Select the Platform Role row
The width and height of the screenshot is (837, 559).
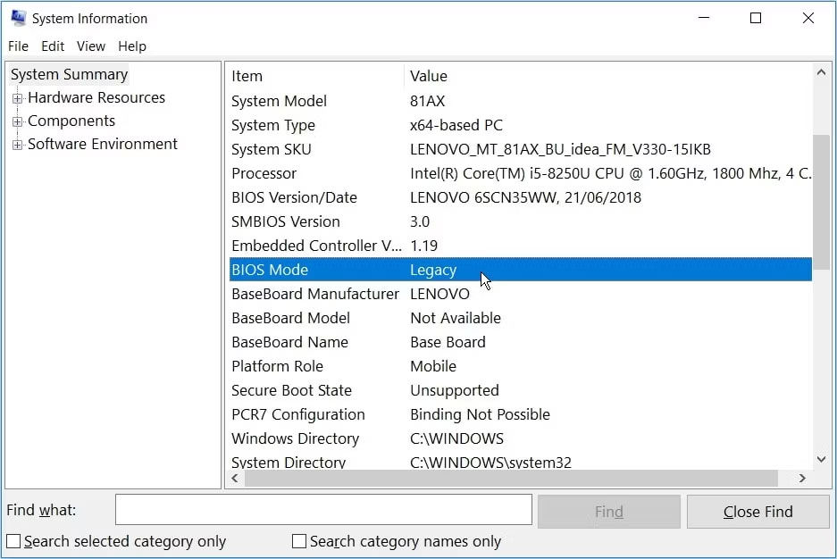[x=521, y=366]
